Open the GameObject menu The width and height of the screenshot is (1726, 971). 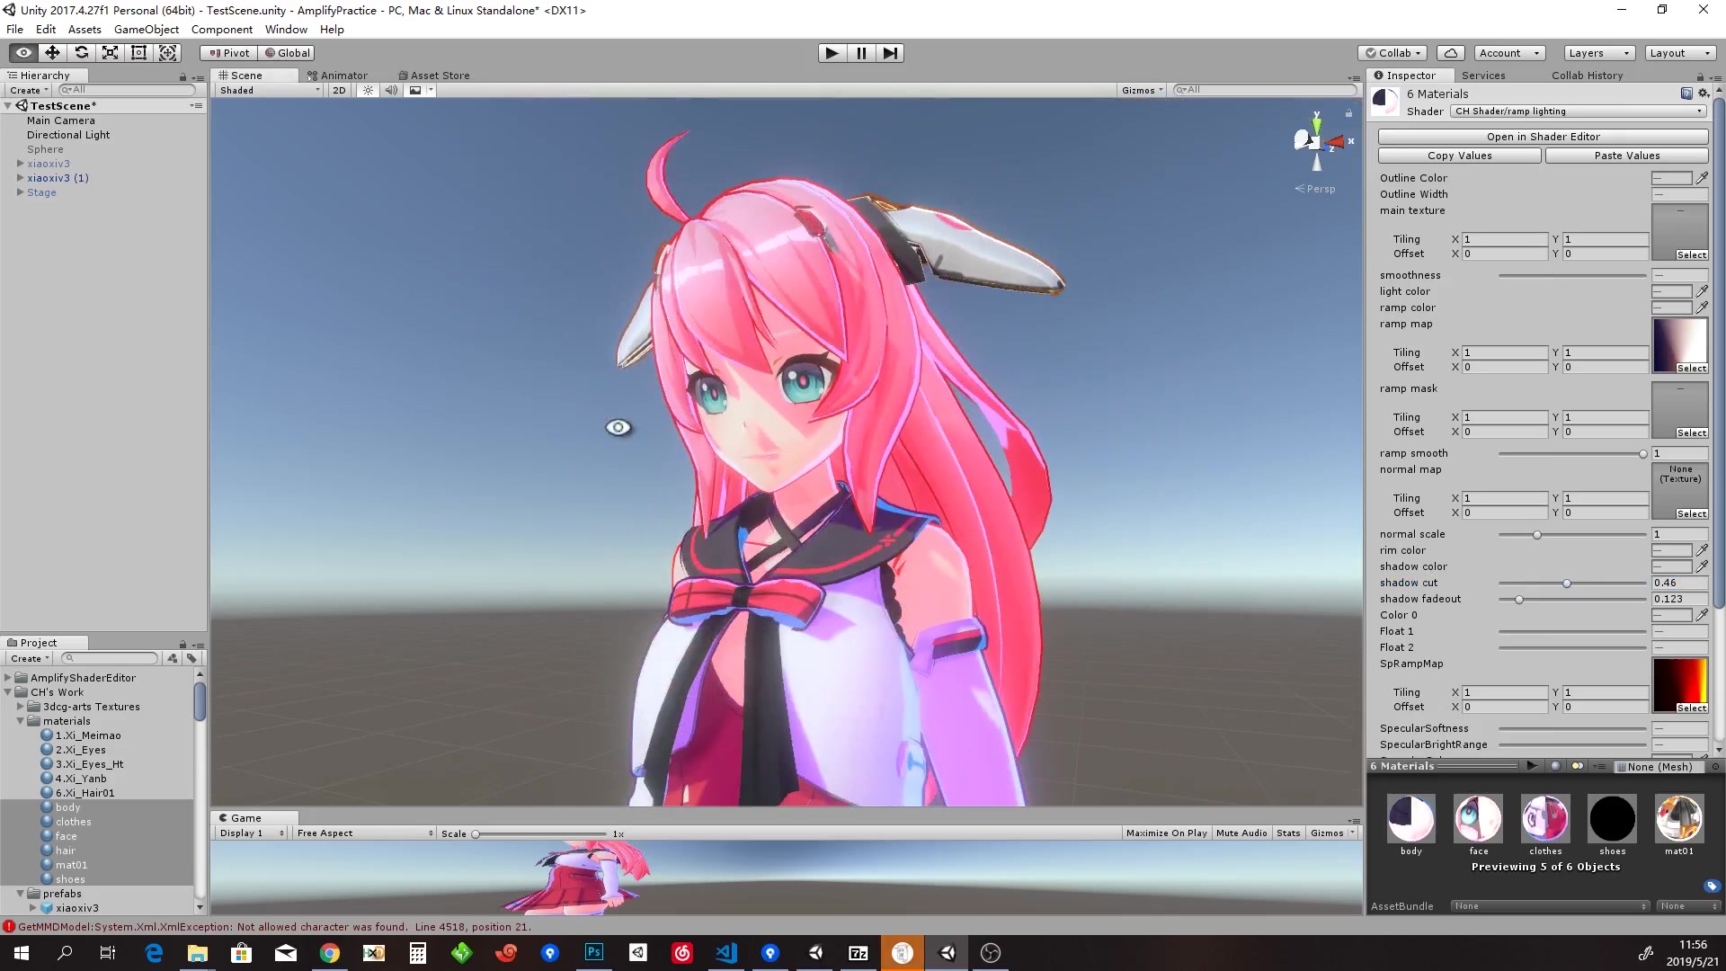tap(147, 29)
